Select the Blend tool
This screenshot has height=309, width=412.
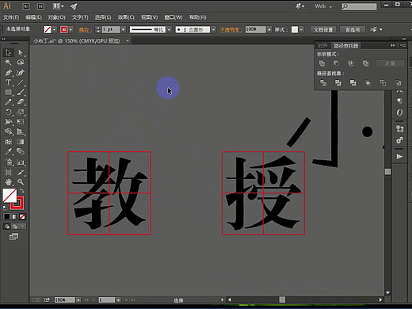21,151
